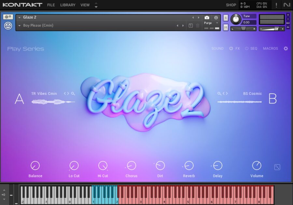Delete snapshot with the trash icon
Viewport: 293px width, 205px height.
pos(198,26)
